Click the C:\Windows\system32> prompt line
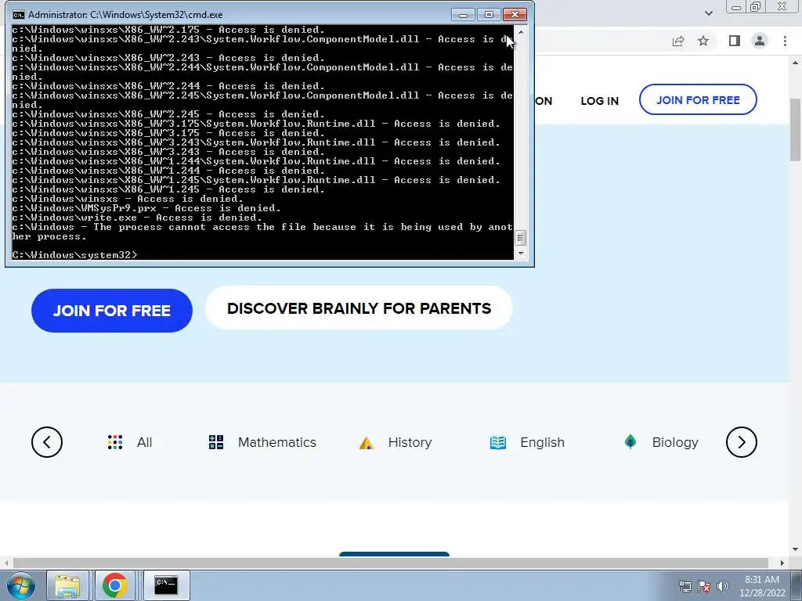802x601 pixels. pyautogui.click(x=74, y=254)
